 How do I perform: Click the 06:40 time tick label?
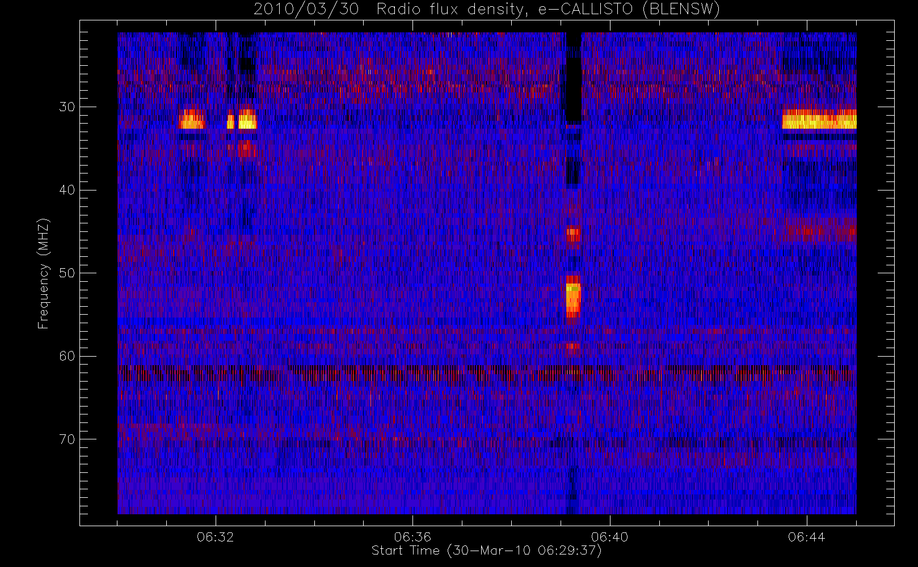(x=609, y=537)
